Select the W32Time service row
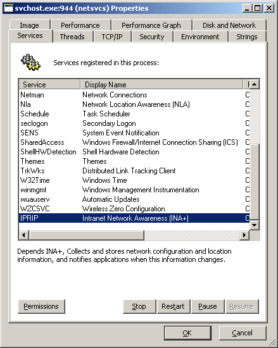This screenshot has height=348, width=278. 134,180
